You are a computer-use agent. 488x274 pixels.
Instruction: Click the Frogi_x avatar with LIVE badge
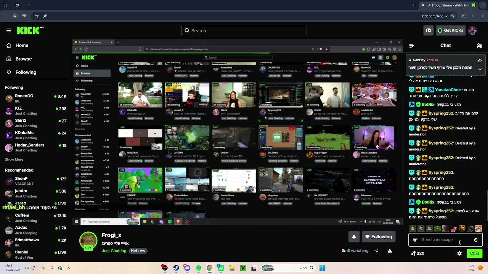tap(88, 241)
